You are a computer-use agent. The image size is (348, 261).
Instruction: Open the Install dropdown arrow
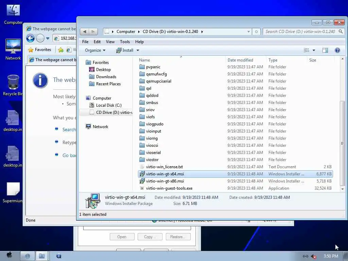tap(138, 50)
